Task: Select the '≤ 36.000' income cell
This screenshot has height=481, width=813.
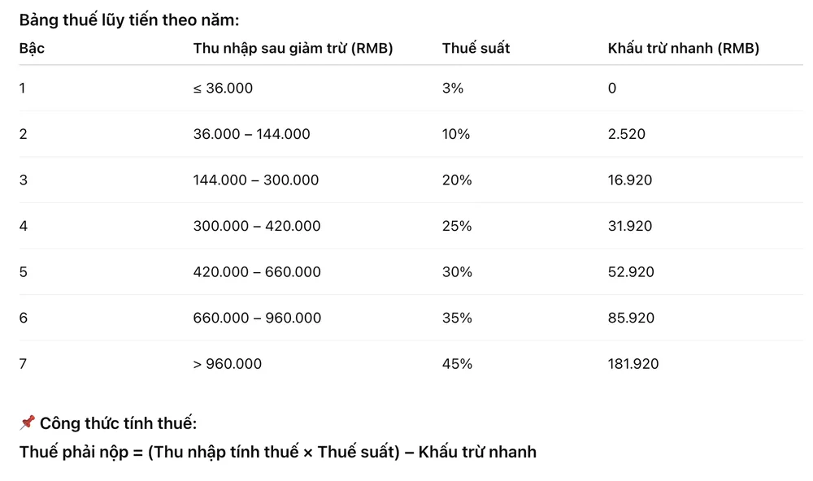Action: click(x=223, y=88)
